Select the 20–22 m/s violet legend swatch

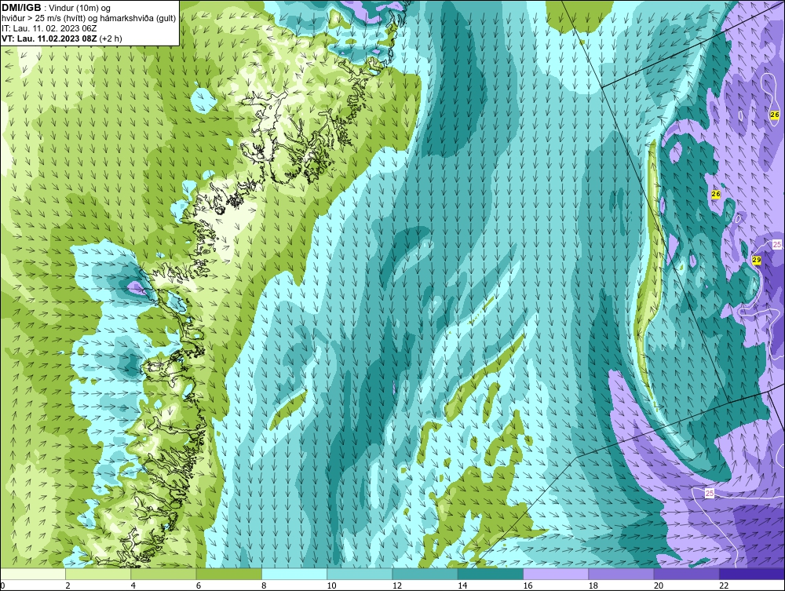(686, 574)
